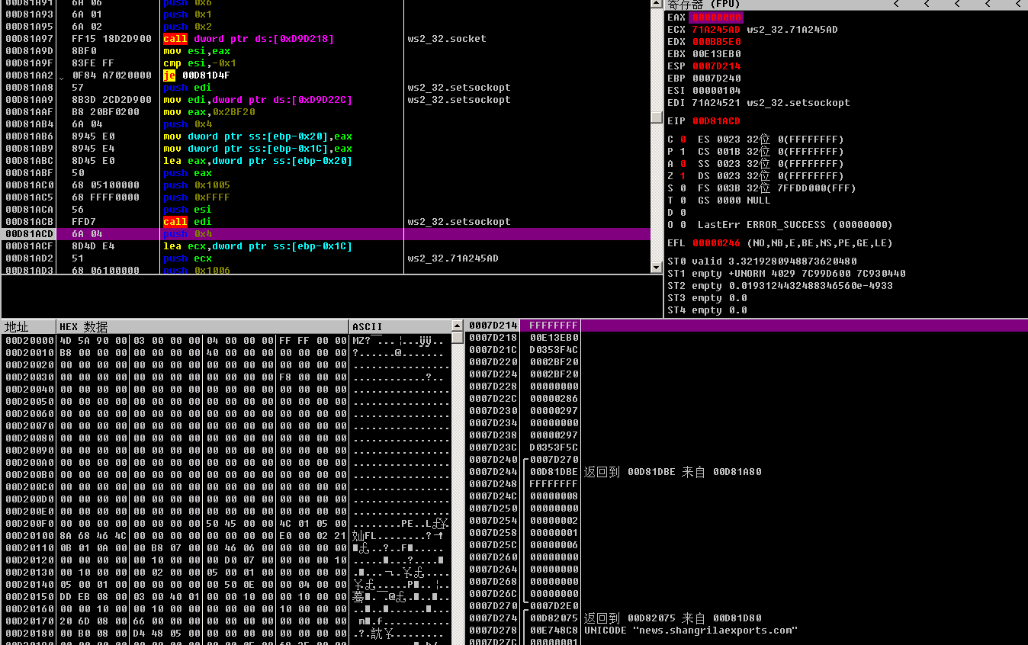Select hex dump row at 00D20150
Screen dimensions: 1028x645
click(x=226, y=597)
